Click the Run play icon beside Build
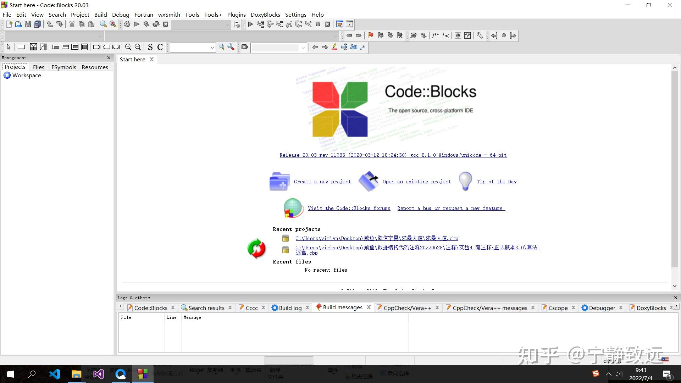Viewport: 681px width, 383px height. pyautogui.click(x=137, y=24)
